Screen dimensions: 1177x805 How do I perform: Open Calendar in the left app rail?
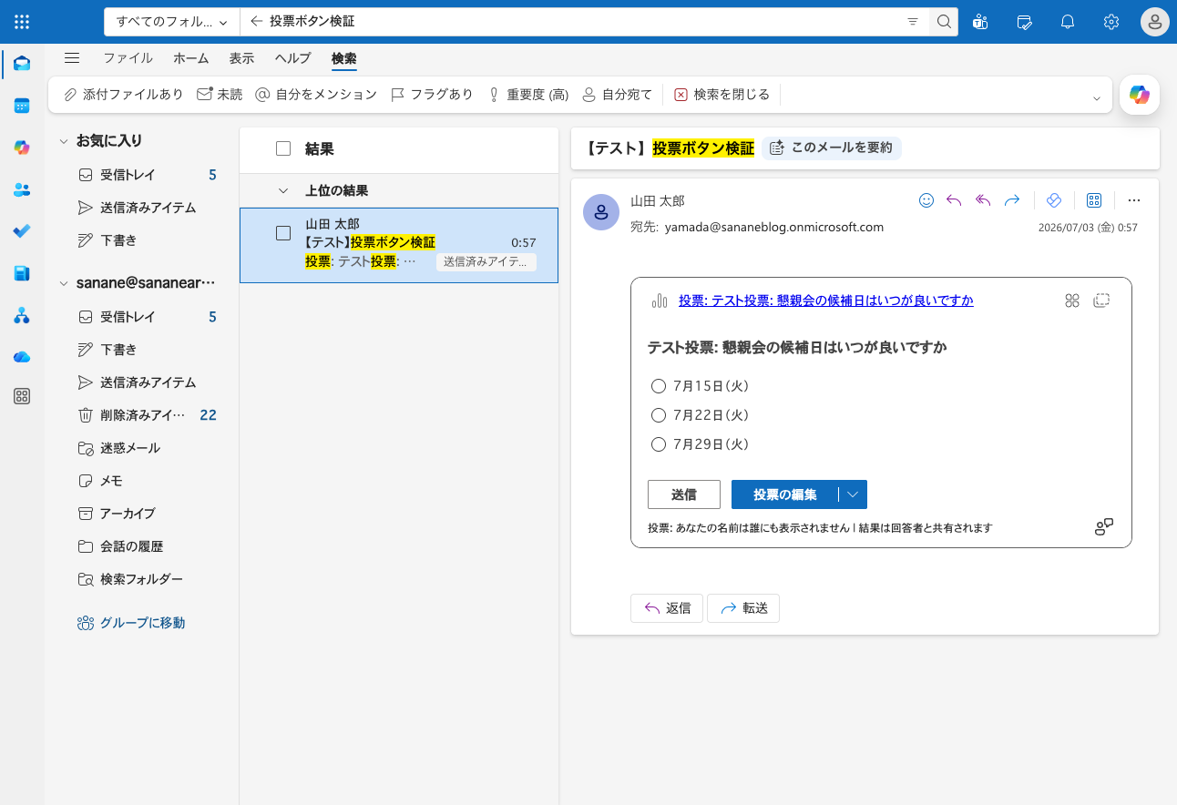(x=22, y=106)
